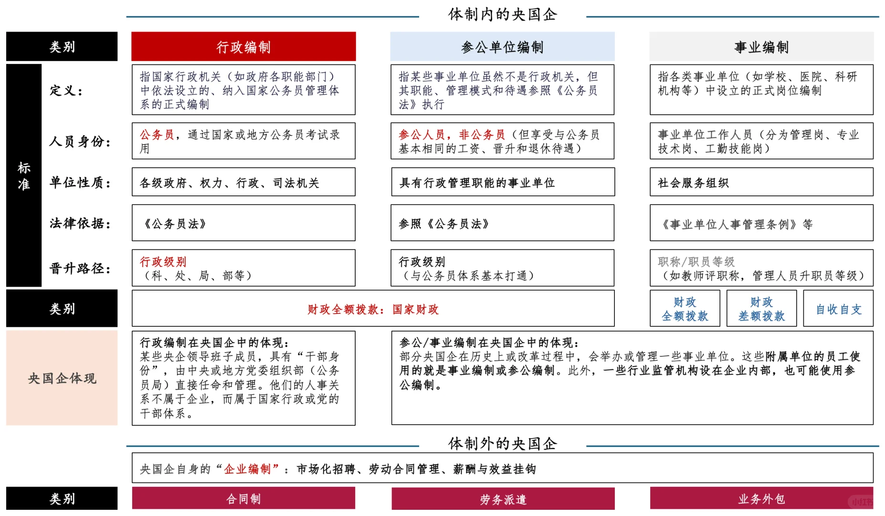The width and height of the screenshot is (885, 516).
Task: Select the gray 事业编制 header
Action: pyautogui.click(x=761, y=46)
